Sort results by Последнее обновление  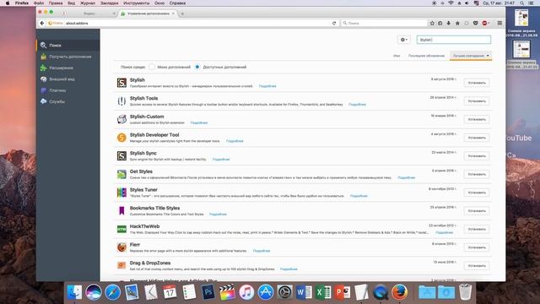[426, 56]
